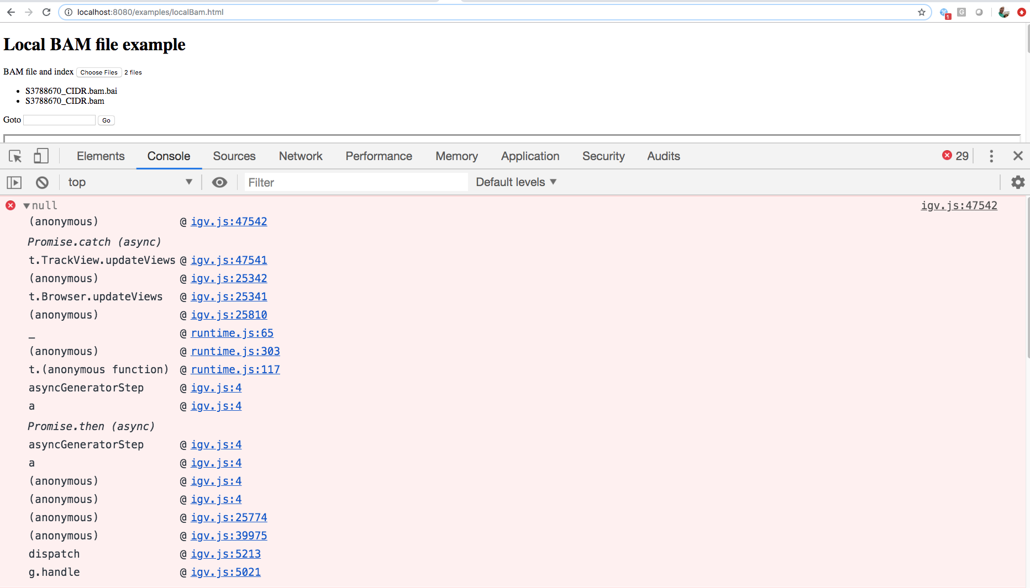Reload the page

coord(46,12)
